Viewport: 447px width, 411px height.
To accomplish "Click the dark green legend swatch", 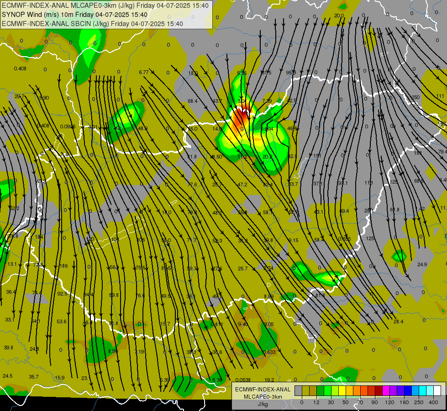I will [320, 391].
